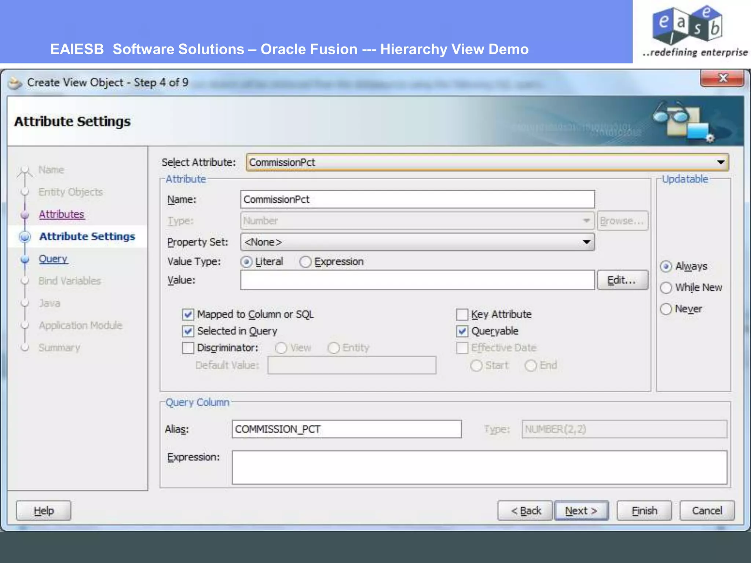
Task: Click the Browse... button next to Type
Action: click(622, 221)
